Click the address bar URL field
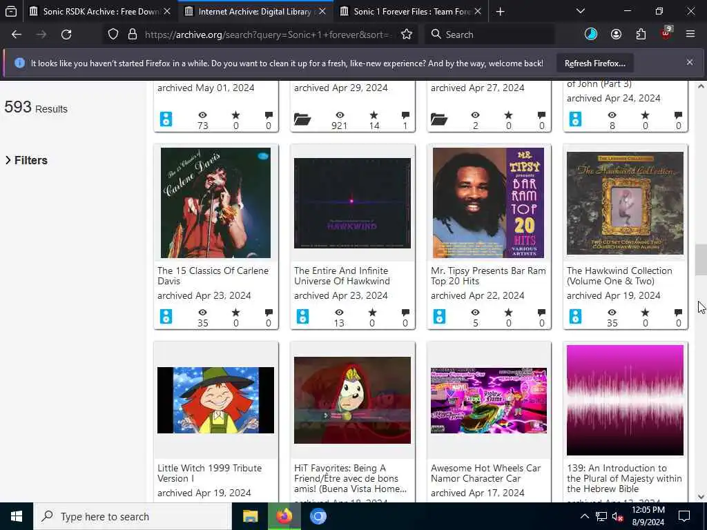Viewport: 707px width, 530px height. click(x=269, y=35)
